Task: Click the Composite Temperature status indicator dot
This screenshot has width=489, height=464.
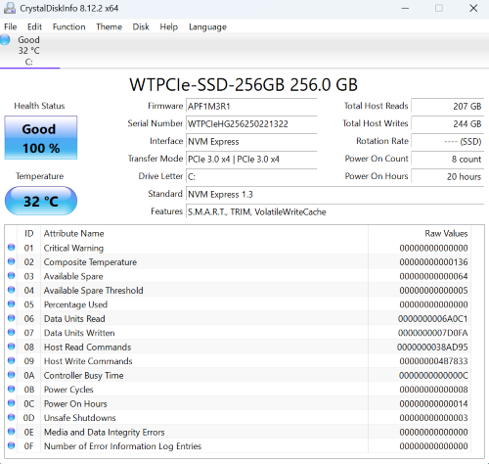Action: point(12,261)
